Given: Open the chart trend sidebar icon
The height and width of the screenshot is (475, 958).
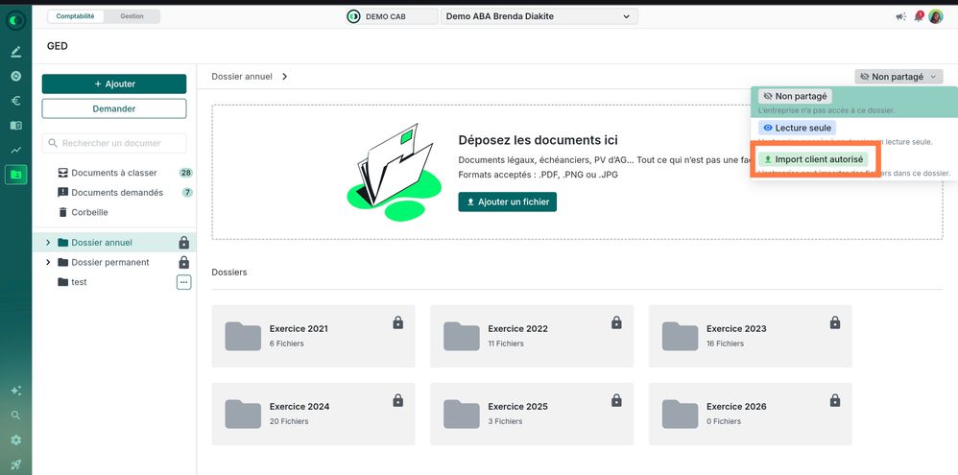Looking at the screenshot, I should [16, 151].
